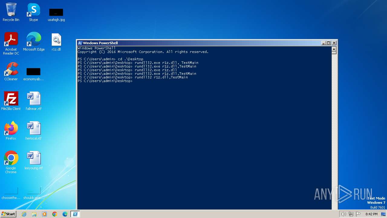Select the herlocal.rtf document
Screen dimensions: 387x218
[34, 131]
